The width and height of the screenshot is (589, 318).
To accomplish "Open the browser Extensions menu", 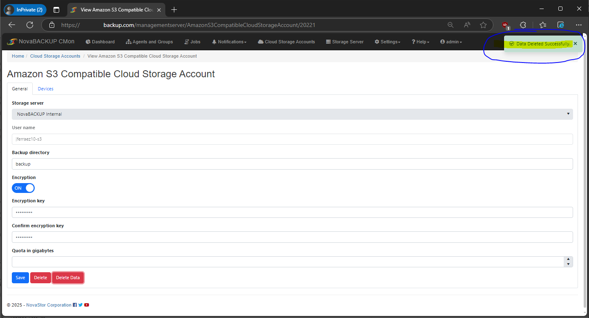I will (x=523, y=25).
